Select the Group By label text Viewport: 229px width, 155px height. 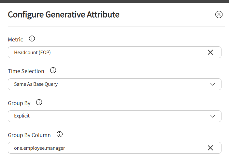click(x=19, y=103)
